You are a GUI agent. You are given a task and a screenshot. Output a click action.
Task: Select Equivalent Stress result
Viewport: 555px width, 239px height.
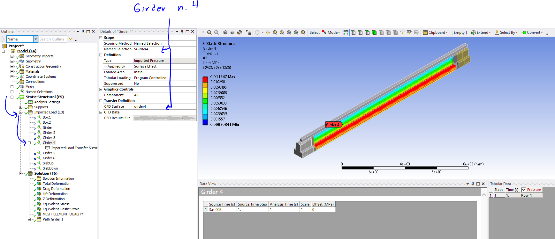click(56, 204)
